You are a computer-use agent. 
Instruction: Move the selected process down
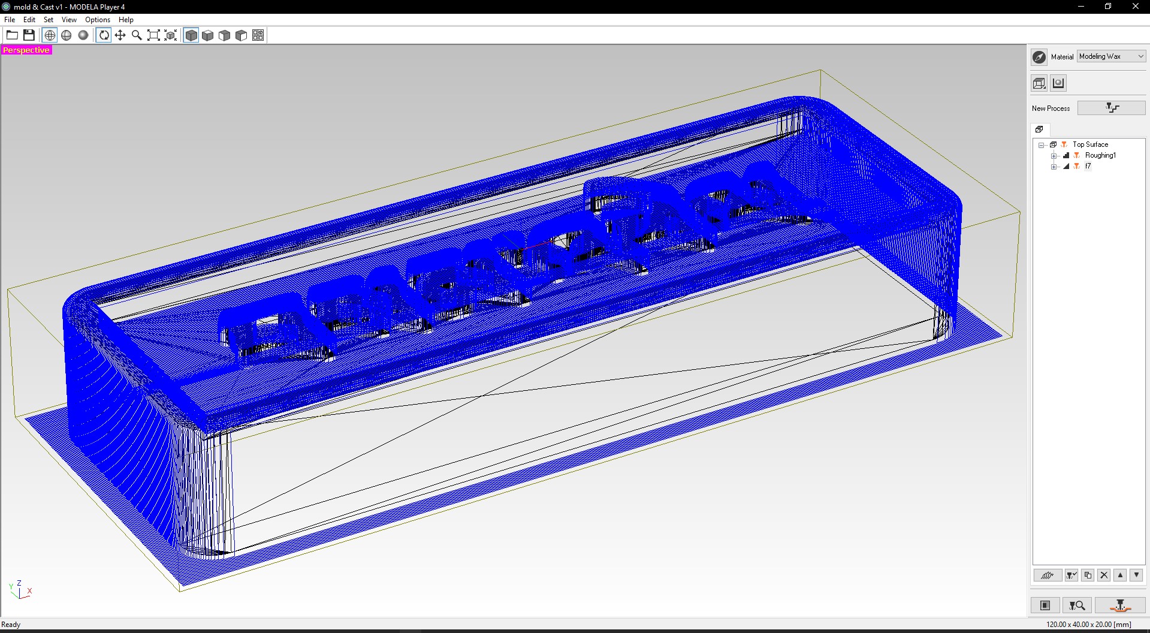coord(1136,575)
